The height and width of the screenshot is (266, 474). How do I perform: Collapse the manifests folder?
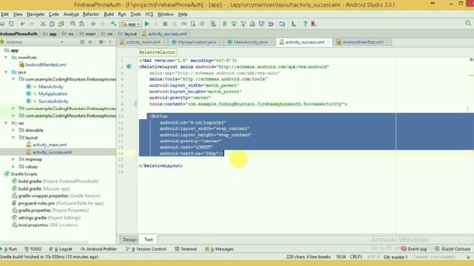tap(6, 58)
